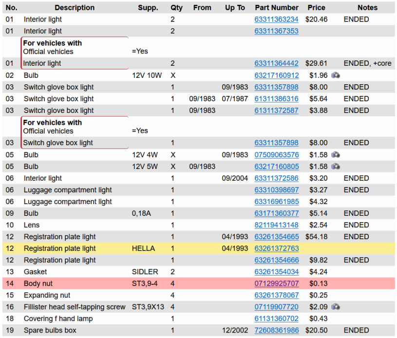Open glove box switch part 61311386316
The image size is (397, 338).
[x=276, y=99]
